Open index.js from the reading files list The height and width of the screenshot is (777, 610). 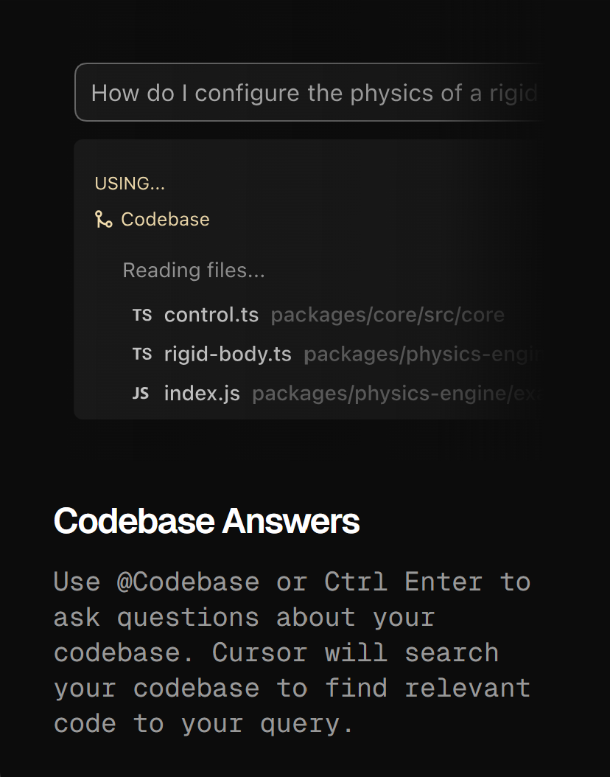202,393
